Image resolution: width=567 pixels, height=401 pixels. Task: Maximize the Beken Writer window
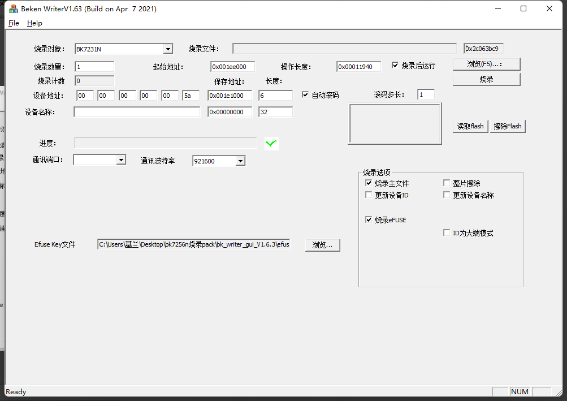(523, 8)
